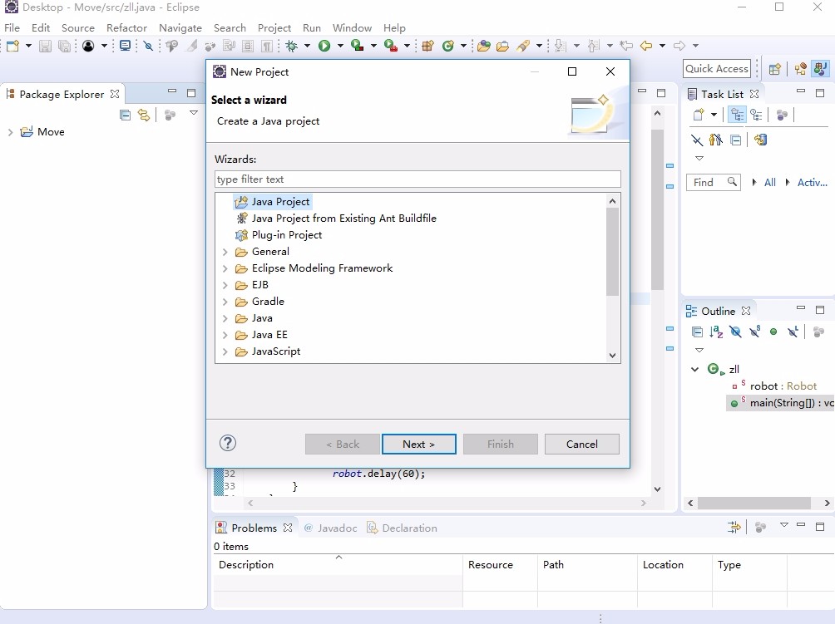Click the yellow Back navigation arrow
The height and width of the screenshot is (624, 835).
pyautogui.click(x=646, y=46)
